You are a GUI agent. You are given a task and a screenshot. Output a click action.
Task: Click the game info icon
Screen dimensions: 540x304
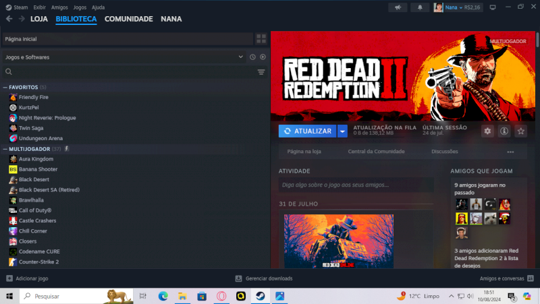pyautogui.click(x=504, y=131)
